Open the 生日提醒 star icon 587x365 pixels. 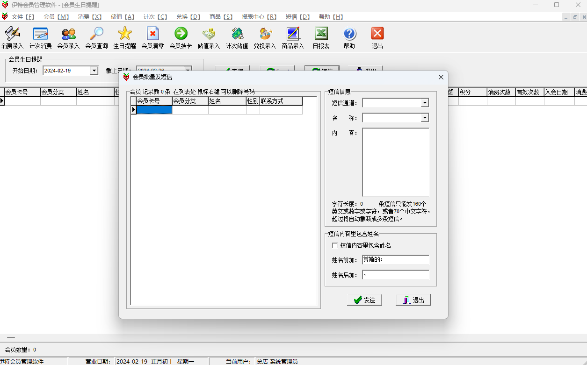(124, 38)
